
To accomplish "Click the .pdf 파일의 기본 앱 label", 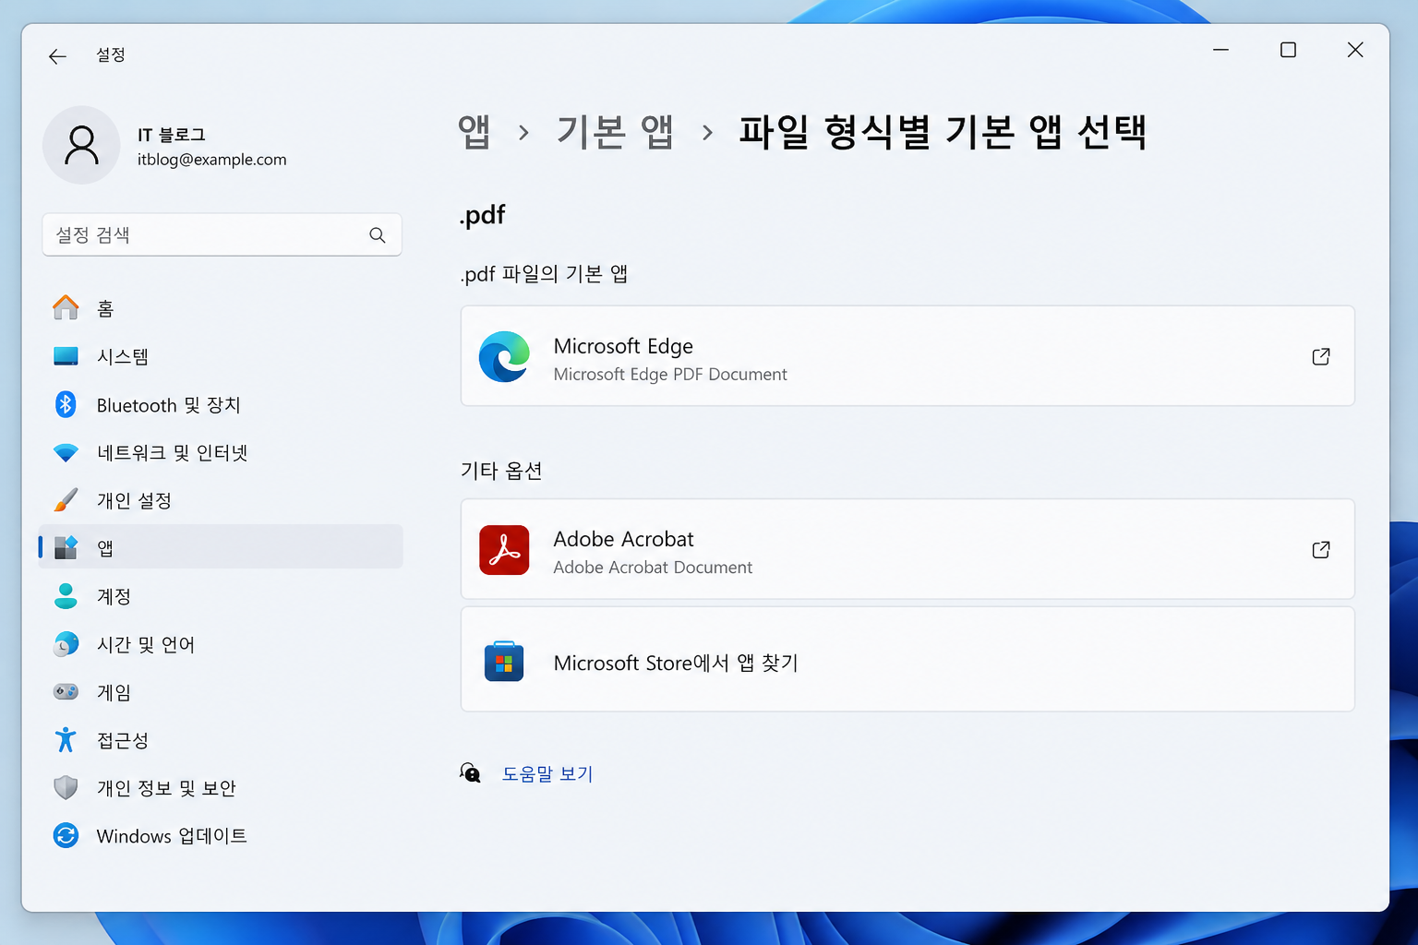I will click(x=544, y=274).
